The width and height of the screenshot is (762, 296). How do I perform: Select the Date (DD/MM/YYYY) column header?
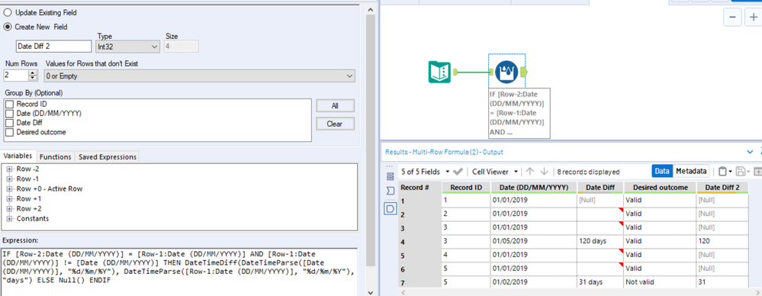pos(534,187)
